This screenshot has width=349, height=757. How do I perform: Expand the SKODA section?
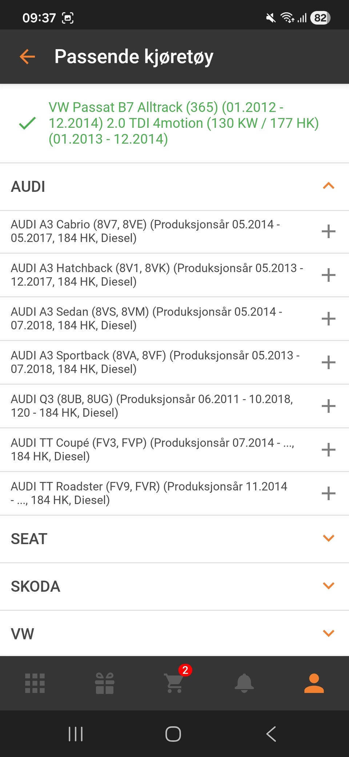[328, 586]
